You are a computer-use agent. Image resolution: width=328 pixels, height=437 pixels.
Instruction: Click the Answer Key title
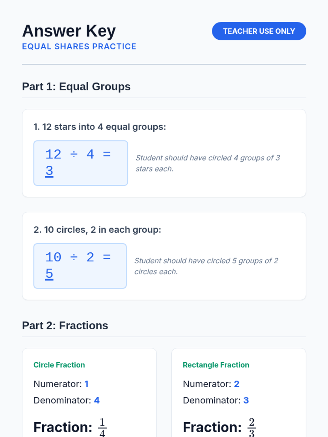69,31
